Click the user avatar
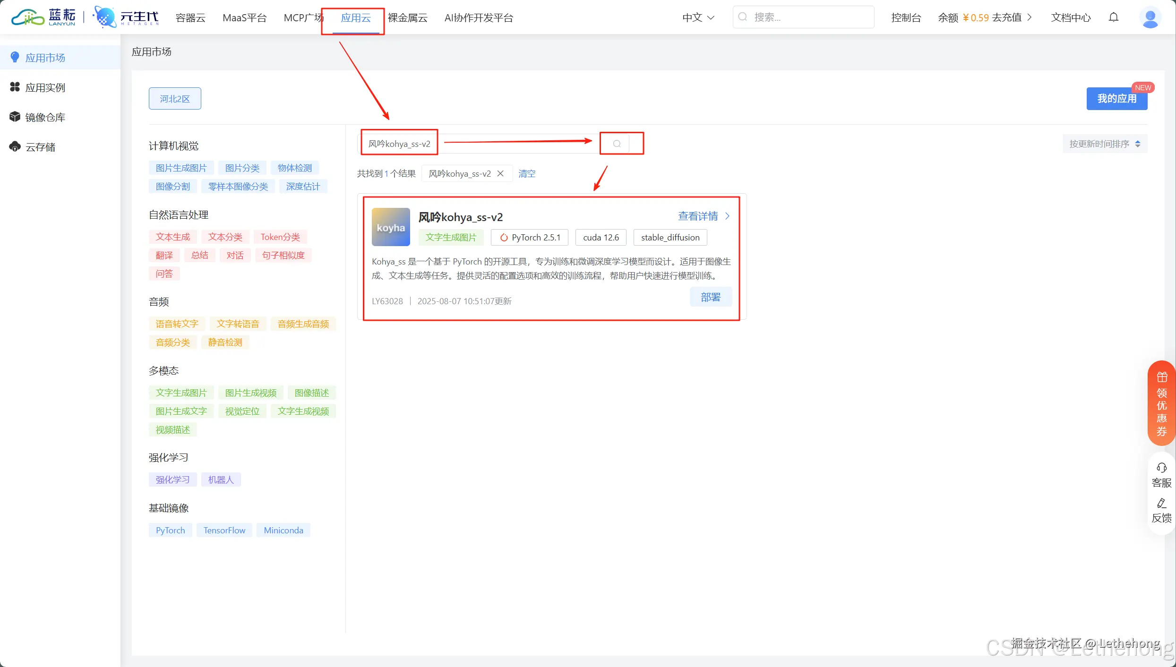 click(1150, 18)
